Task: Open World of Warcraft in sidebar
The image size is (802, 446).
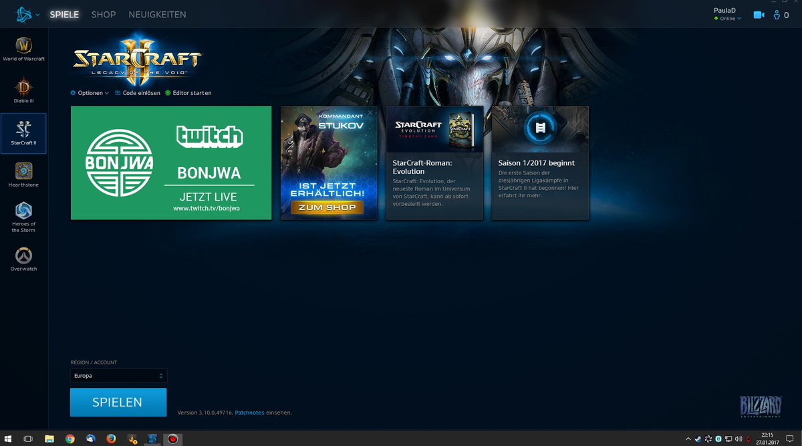Action: [23, 49]
